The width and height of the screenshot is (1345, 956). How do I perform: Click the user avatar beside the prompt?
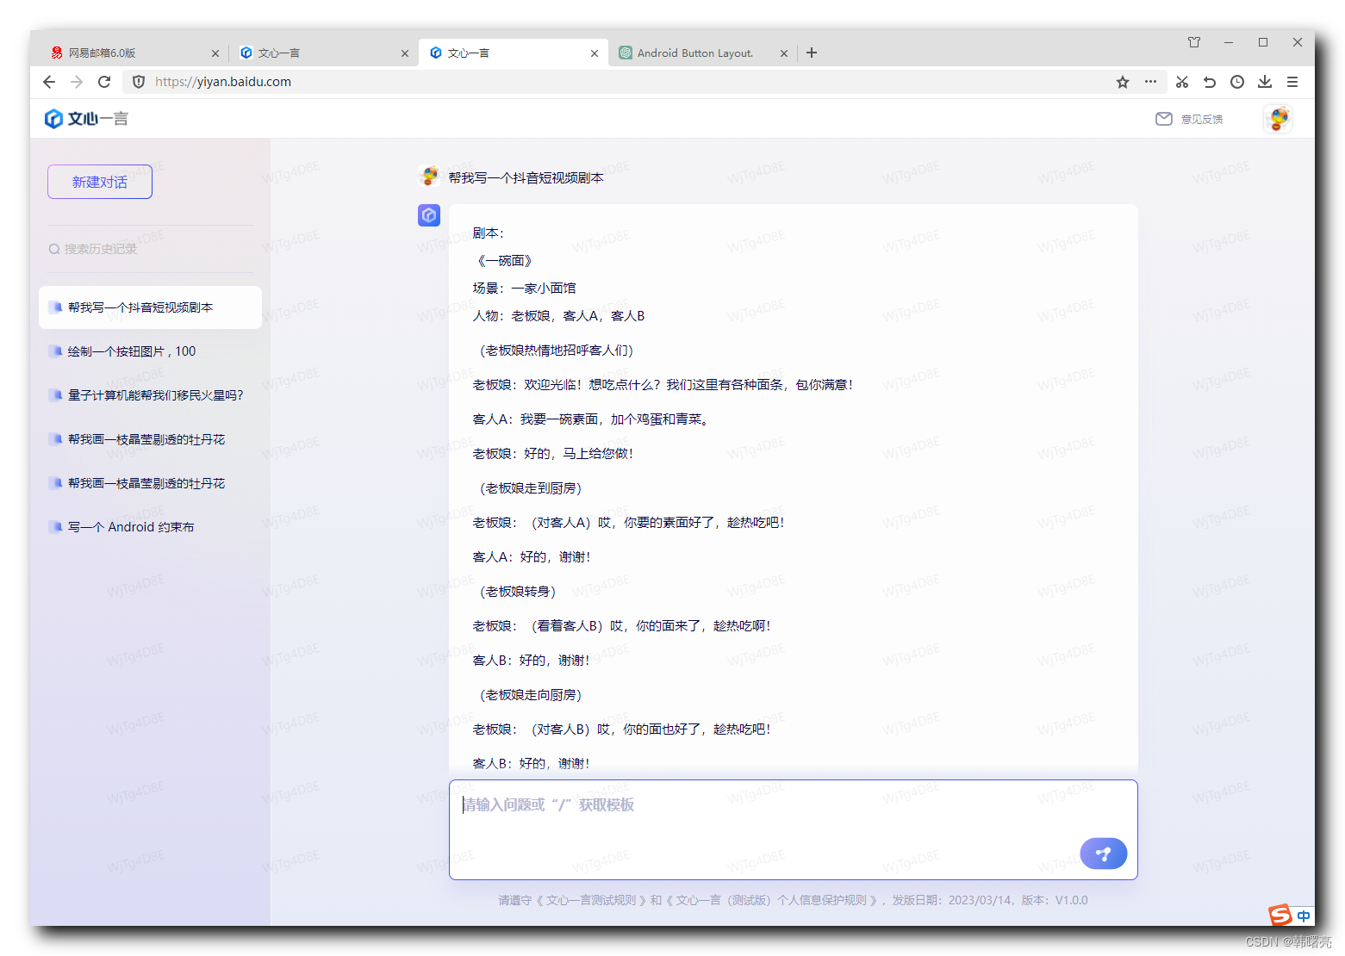click(x=429, y=177)
